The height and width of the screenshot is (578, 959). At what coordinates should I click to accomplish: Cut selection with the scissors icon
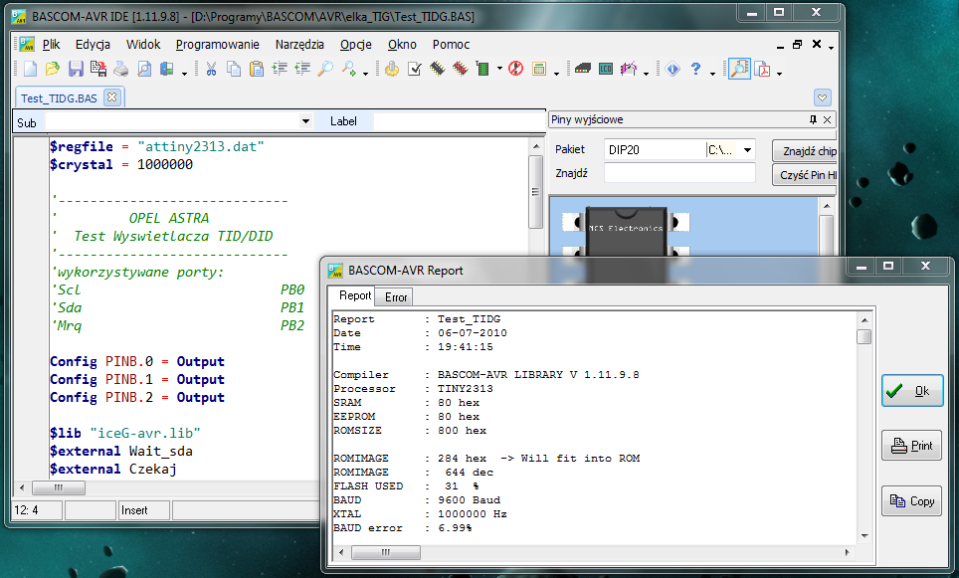pyautogui.click(x=211, y=70)
